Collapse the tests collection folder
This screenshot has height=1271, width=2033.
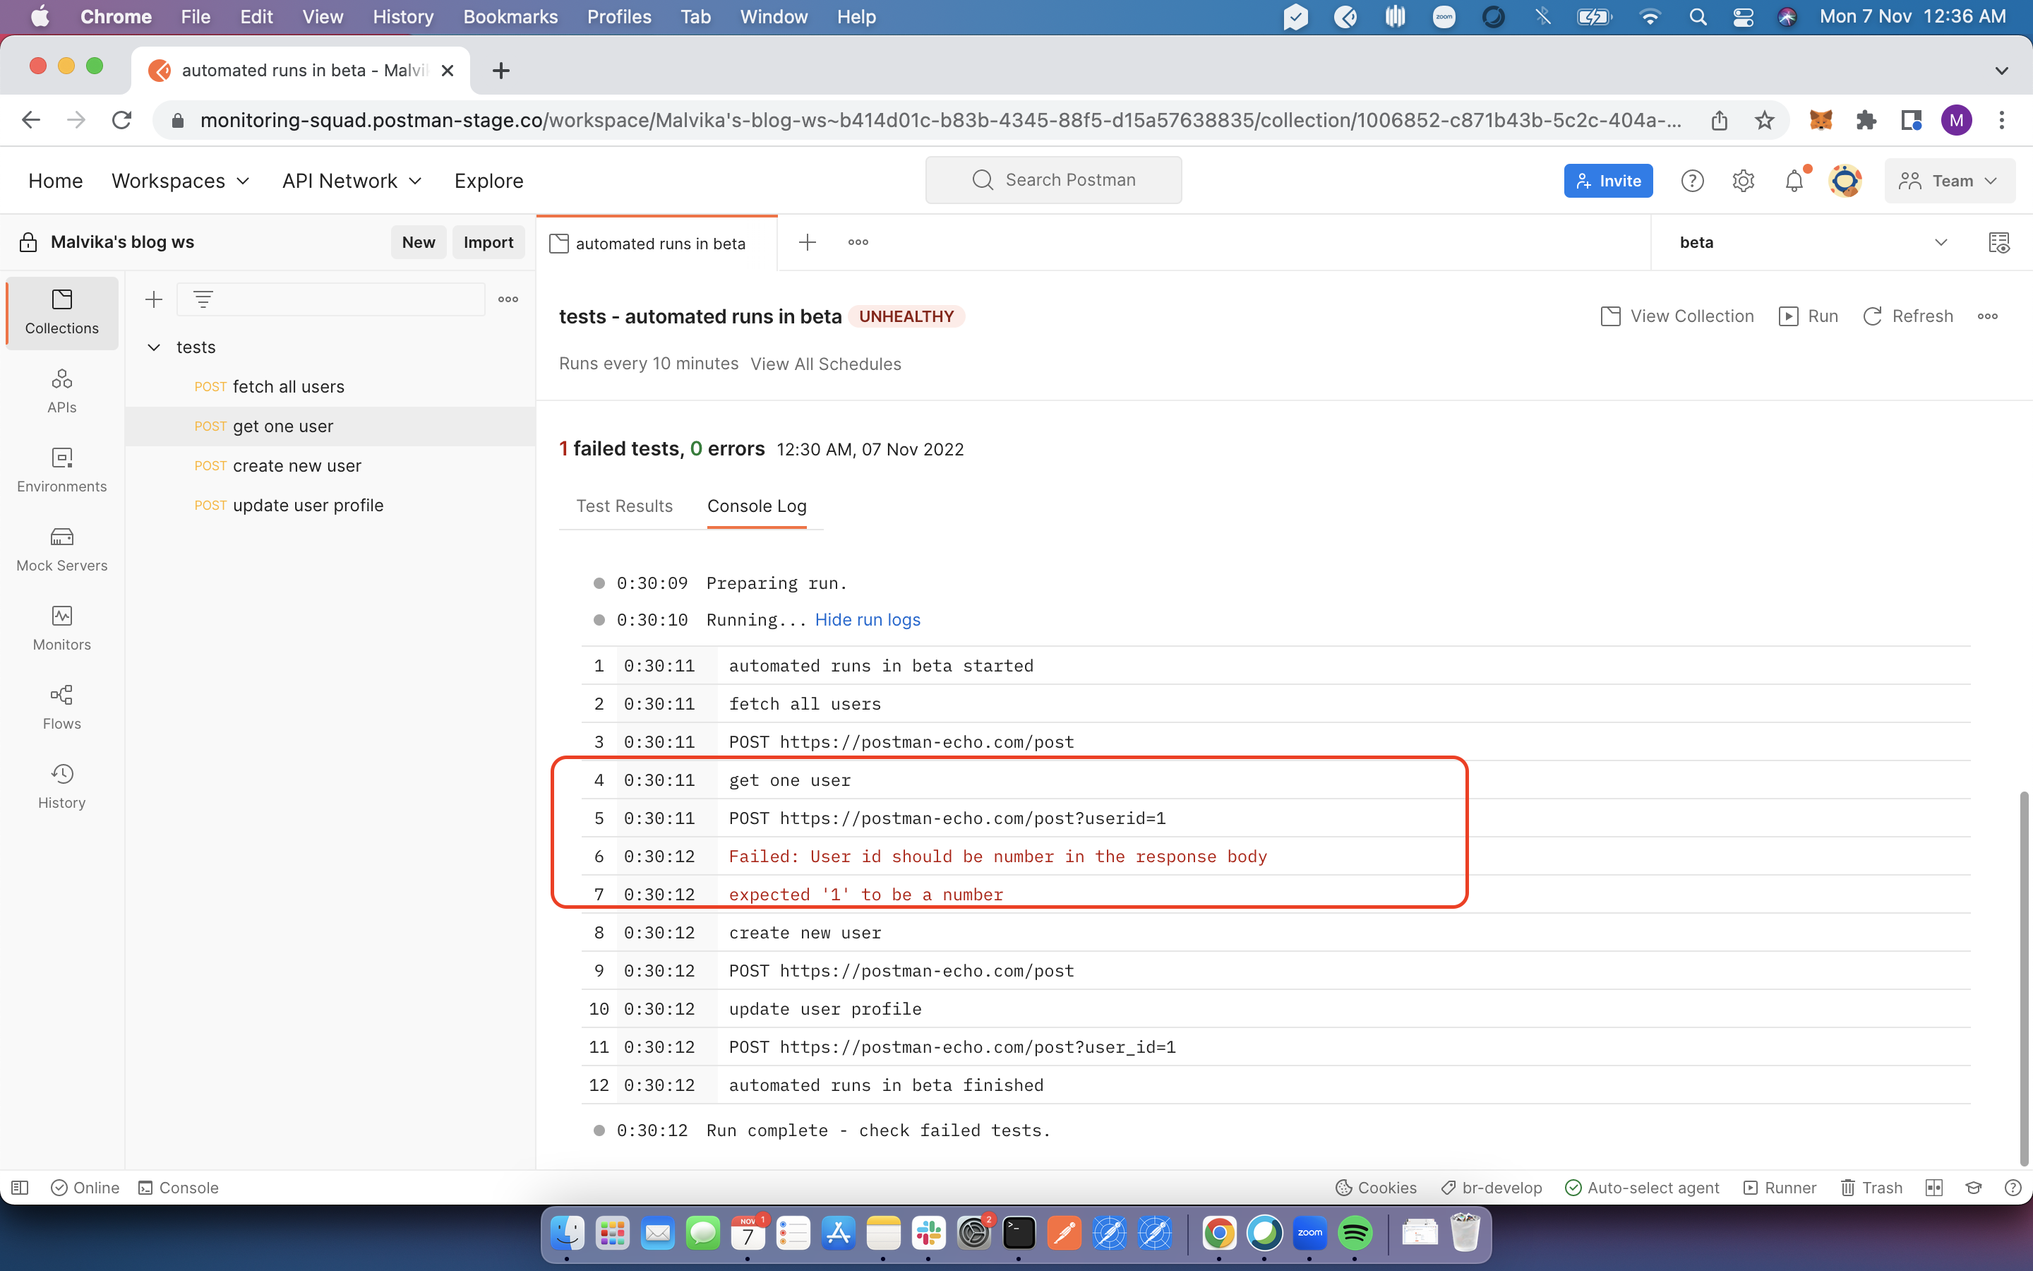(154, 347)
